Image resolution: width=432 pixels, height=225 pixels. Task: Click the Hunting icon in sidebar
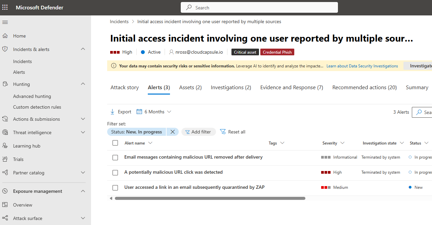[x=5, y=84]
